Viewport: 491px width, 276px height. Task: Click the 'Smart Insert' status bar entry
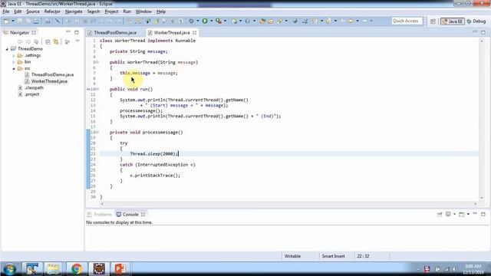coord(333,256)
